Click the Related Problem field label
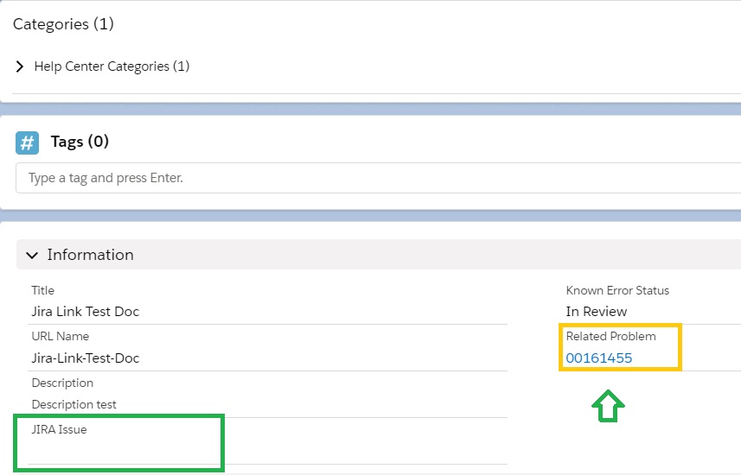This screenshot has height=475, width=741. 610,336
